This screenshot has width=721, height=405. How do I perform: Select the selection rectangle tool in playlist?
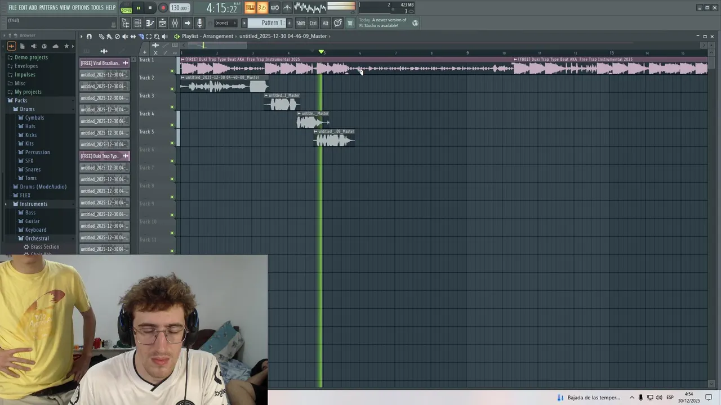click(x=149, y=37)
